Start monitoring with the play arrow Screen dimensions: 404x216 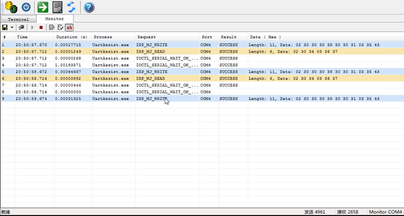(x=33, y=27)
